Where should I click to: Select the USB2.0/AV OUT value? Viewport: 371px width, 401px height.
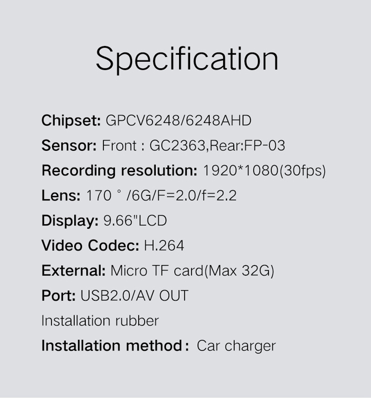tap(134, 296)
